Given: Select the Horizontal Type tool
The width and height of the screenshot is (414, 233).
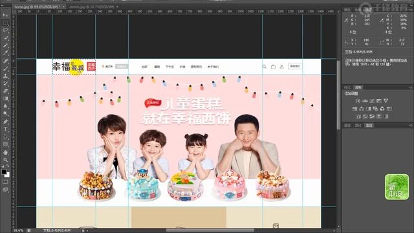Looking at the screenshot, I should click(x=5, y=129).
